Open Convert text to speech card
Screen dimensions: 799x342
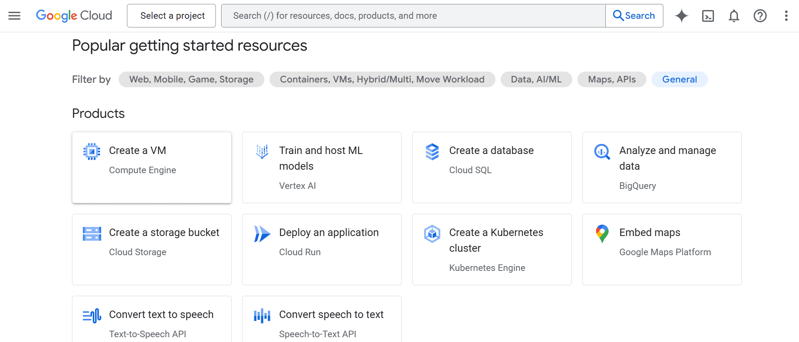coord(152,319)
